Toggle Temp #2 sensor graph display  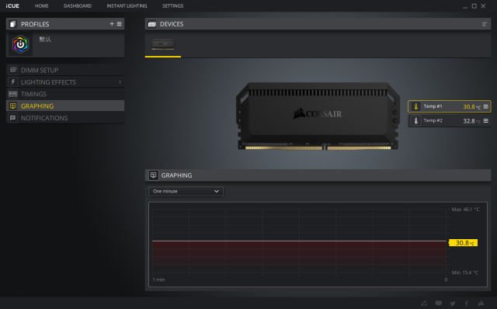449,121
